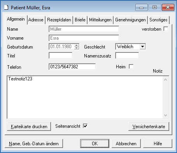
Task: Enable the Heim checkbox
Action: (x=131, y=67)
